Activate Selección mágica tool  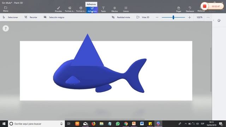click(54, 17)
